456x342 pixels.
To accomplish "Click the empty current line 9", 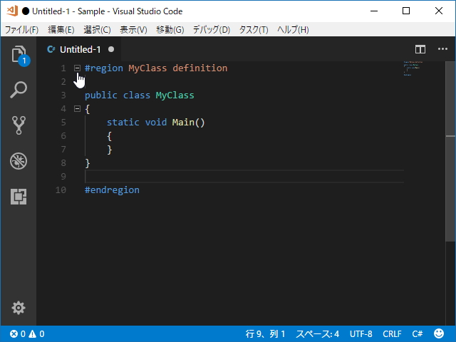I will coord(244,176).
